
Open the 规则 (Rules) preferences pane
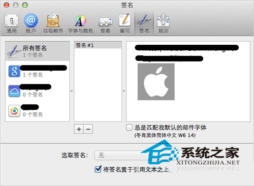163,23
